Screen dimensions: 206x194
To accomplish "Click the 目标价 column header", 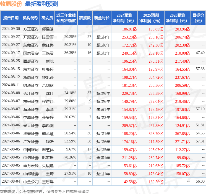I will [x=198, y=18].
